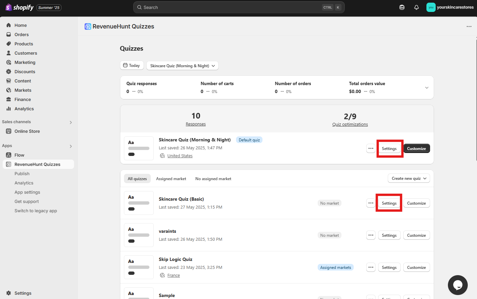Open Orders in the sidebar

coord(21,34)
